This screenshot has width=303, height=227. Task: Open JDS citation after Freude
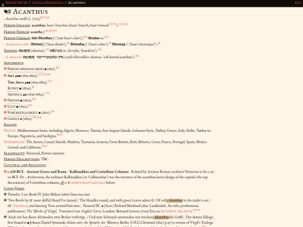[34, 99]
